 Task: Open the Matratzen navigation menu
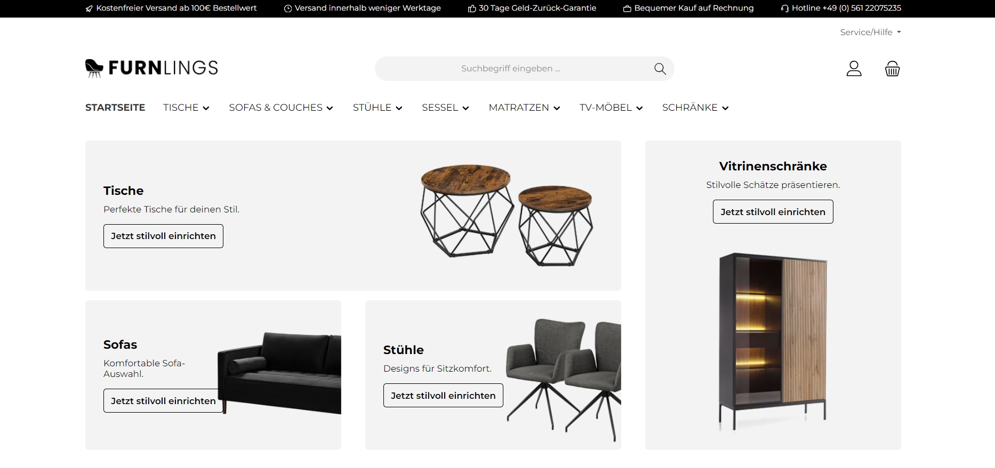click(x=524, y=108)
